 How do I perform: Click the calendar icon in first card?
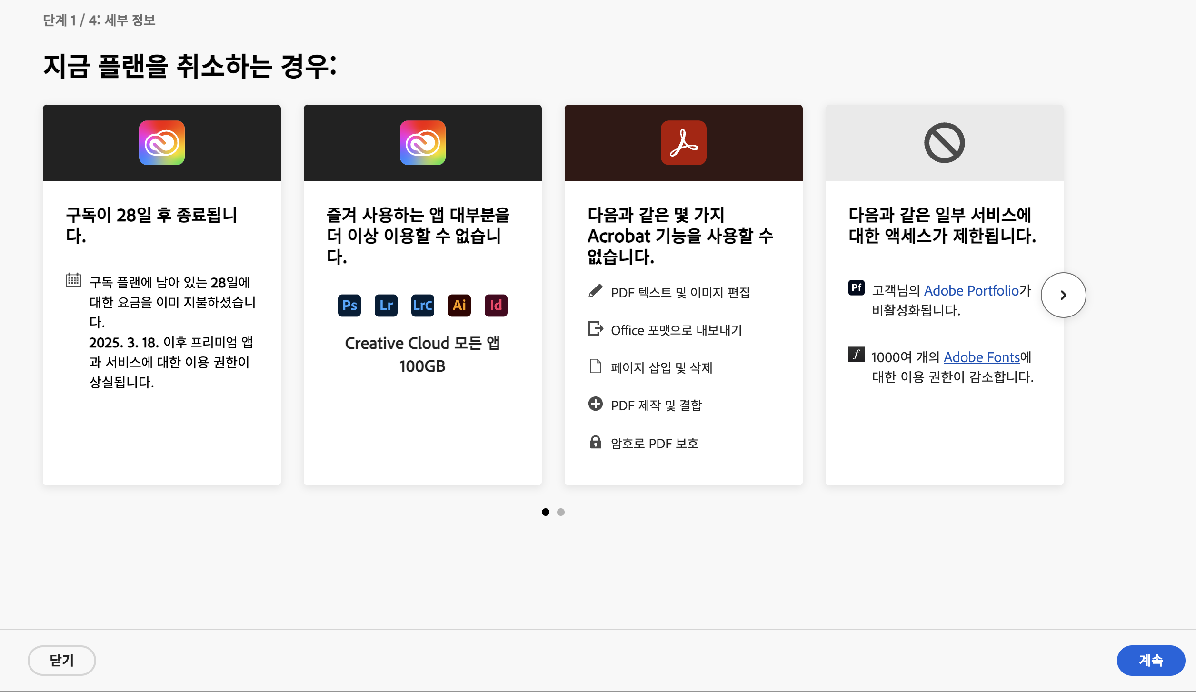[x=73, y=279]
